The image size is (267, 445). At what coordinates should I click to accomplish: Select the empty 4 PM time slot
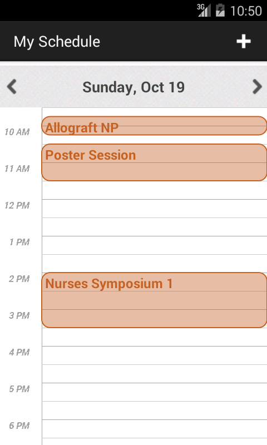(x=154, y=364)
